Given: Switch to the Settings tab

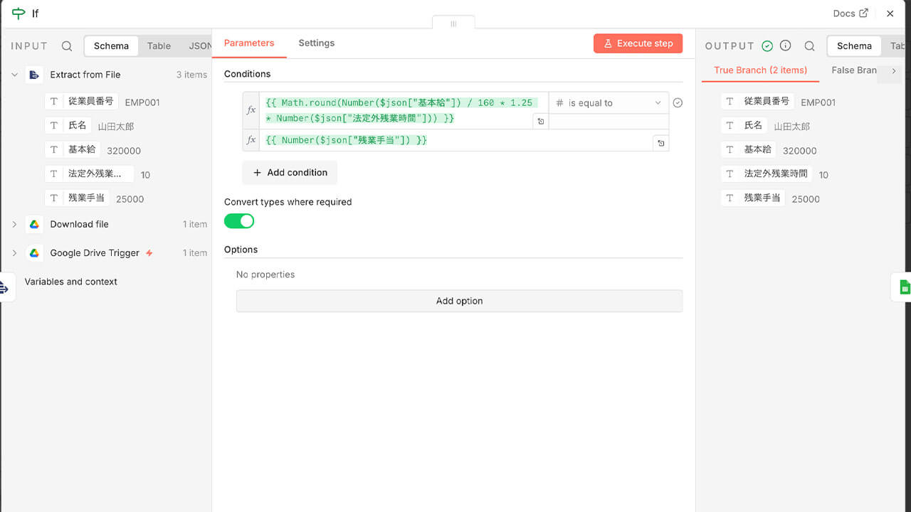Looking at the screenshot, I should click(x=316, y=43).
